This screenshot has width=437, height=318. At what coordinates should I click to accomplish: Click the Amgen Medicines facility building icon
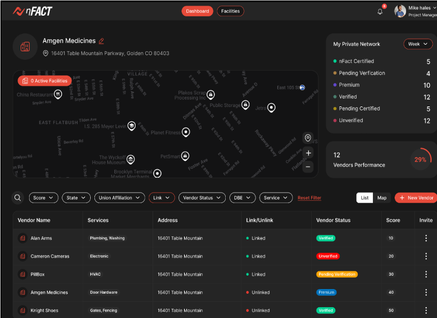click(x=25, y=47)
